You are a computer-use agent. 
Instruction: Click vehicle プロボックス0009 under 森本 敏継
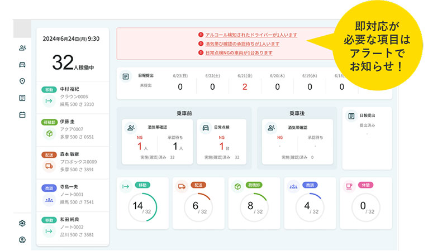[78, 162]
